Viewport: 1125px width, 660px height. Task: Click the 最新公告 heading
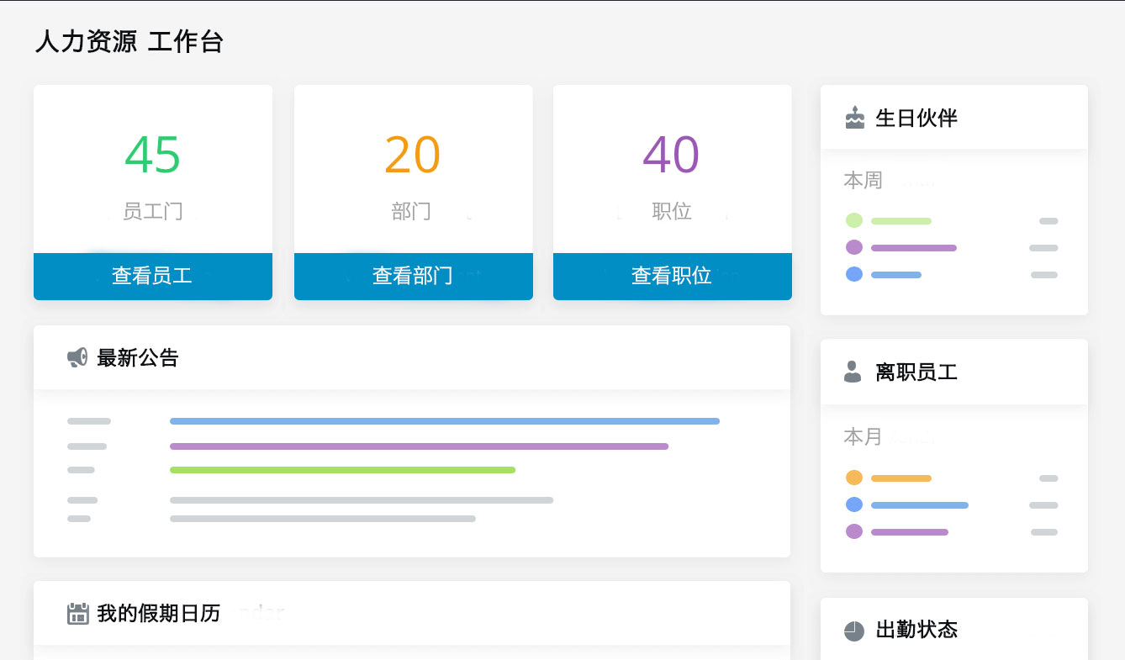pos(138,358)
